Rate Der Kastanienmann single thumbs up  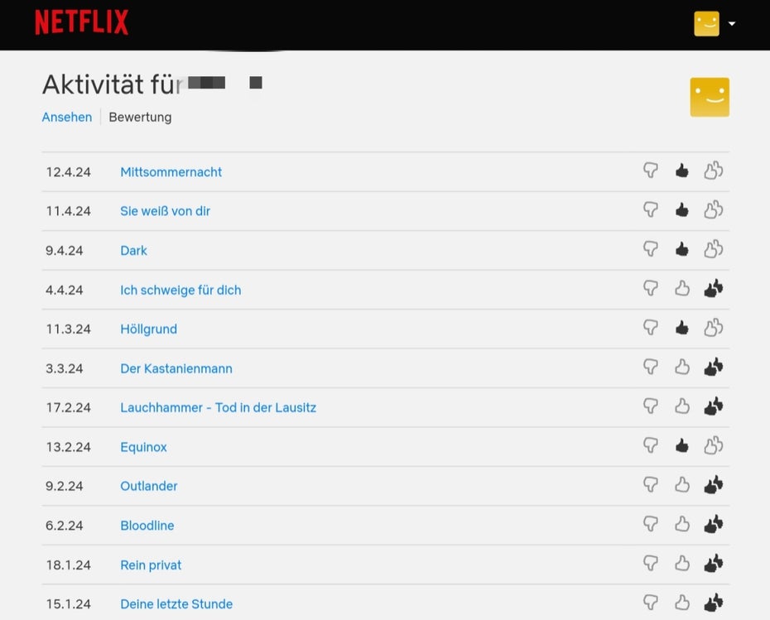tap(681, 367)
